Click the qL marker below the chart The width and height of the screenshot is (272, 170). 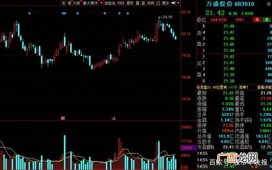click(x=113, y=118)
